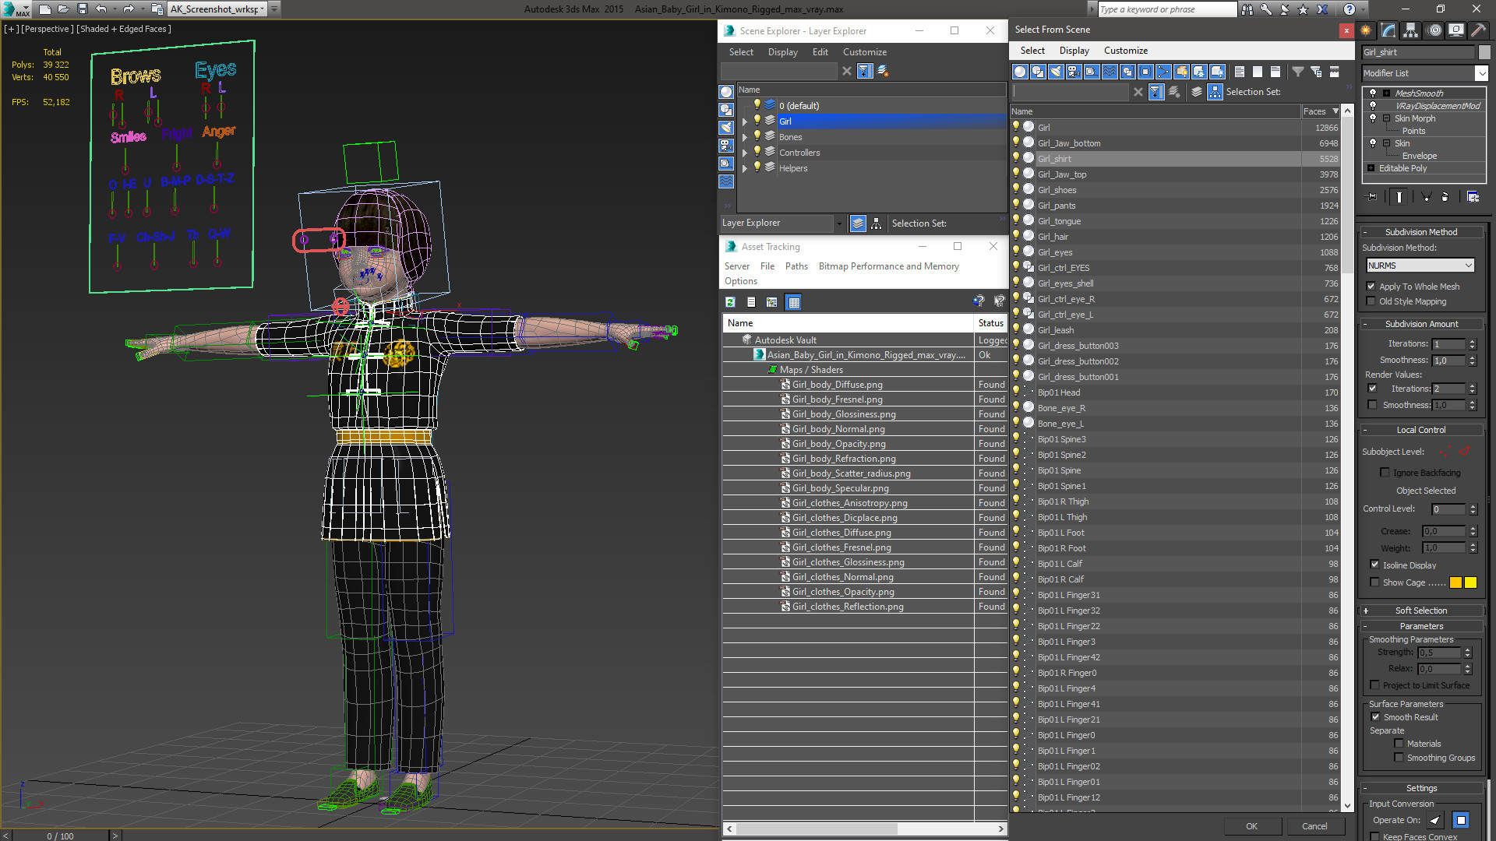Expand the Girl layer in Layer Explorer

[x=745, y=121]
